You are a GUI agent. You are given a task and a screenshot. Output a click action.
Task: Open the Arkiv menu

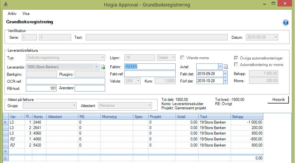[x=12, y=14]
